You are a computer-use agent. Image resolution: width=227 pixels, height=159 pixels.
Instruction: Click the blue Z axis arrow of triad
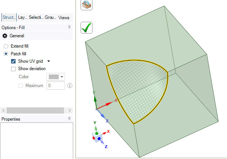point(101,114)
